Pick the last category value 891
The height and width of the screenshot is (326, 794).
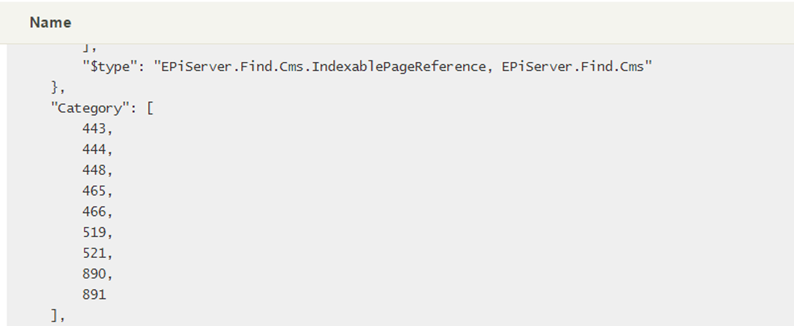click(94, 295)
